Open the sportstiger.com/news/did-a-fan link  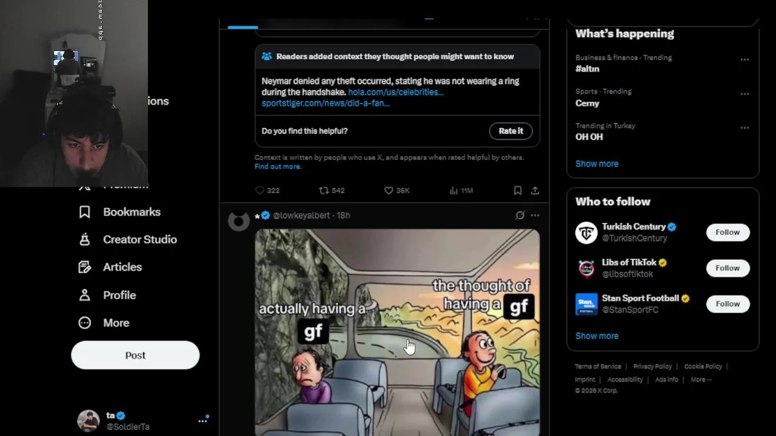coord(326,103)
